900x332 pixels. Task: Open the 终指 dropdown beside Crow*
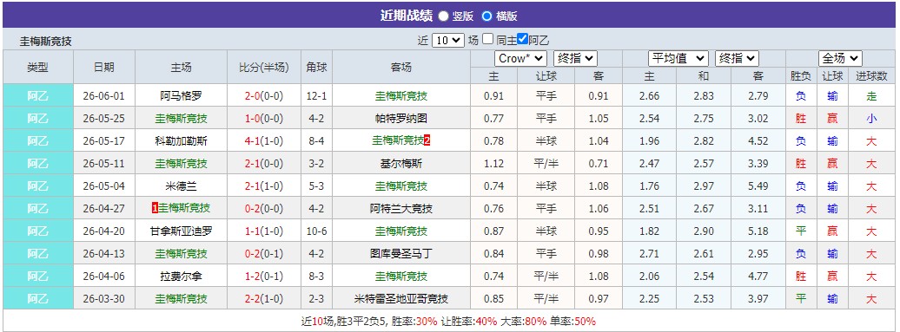[575, 58]
